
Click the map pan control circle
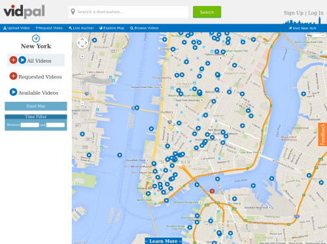tap(82, 42)
